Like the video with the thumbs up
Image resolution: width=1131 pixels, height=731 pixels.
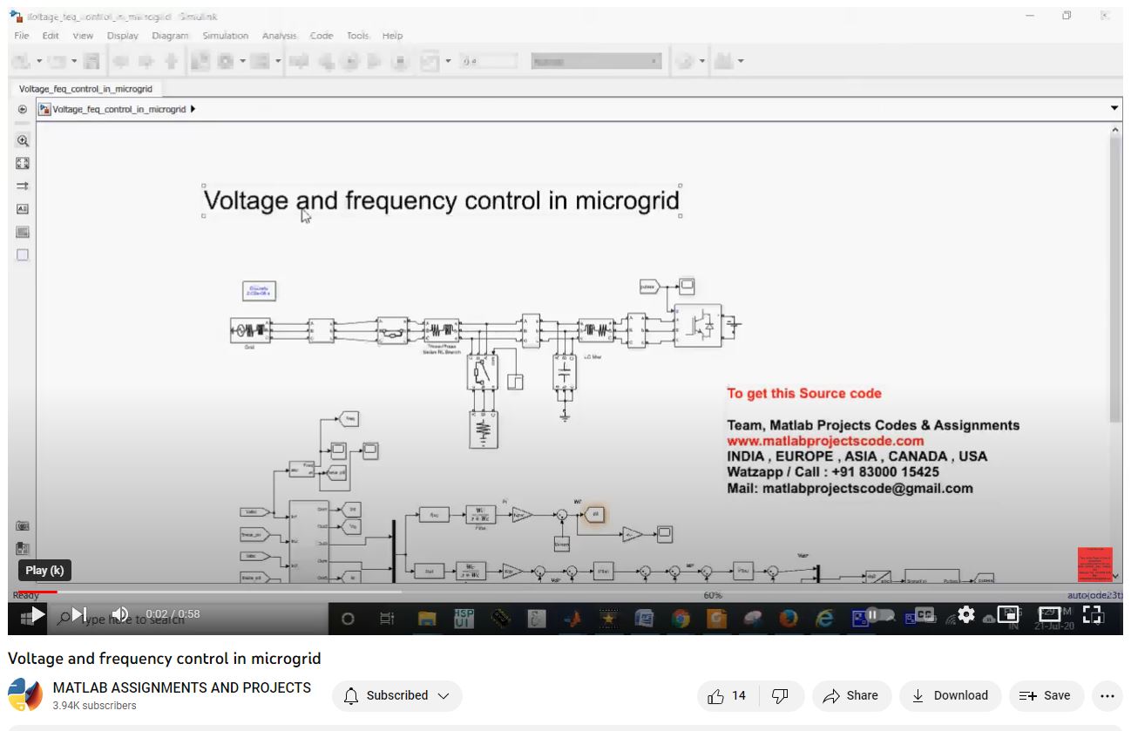(727, 695)
